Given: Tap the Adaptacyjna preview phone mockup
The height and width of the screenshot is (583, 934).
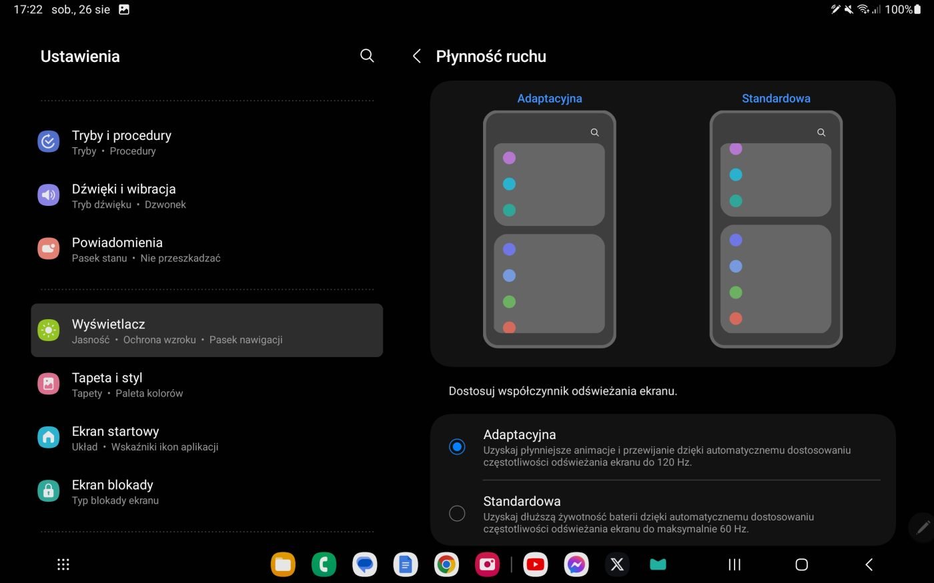Looking at the screenshot, I should [x=549, y=229].
